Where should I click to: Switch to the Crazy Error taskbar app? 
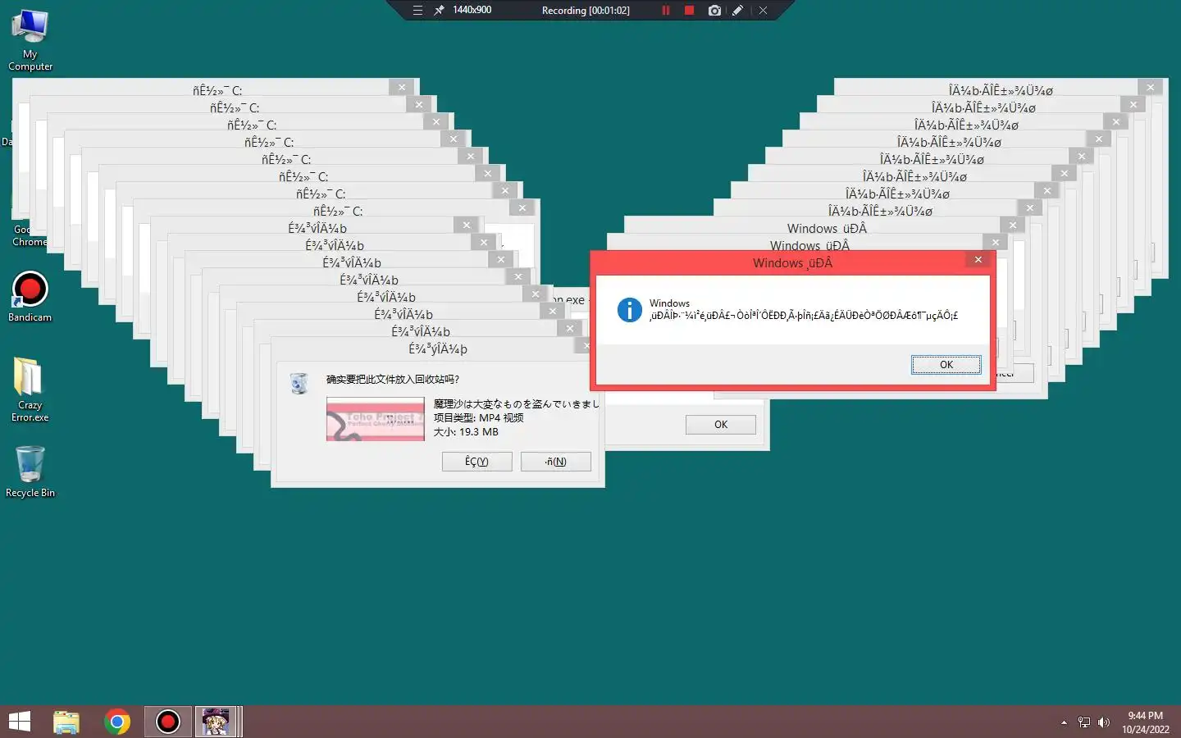[217, 722]
